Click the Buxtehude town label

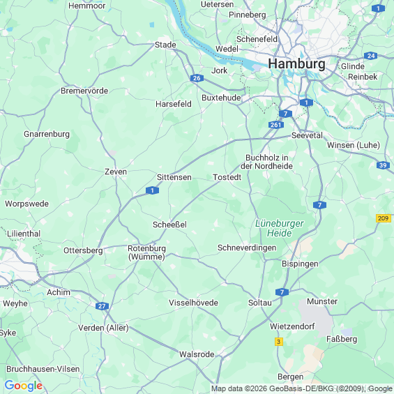(x=221, y=98)
